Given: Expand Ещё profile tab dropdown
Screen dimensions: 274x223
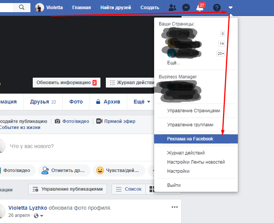Looking at the screenshot, I should point(142,102).
